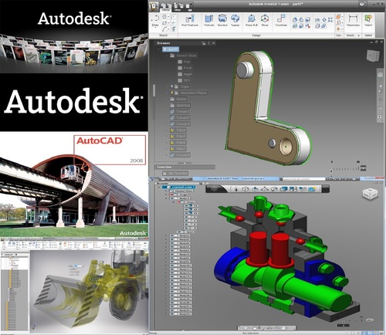The height and width of the screenshot is (335, 386).
Task: Select the Front named view
Action: click(x=185, y=68)
